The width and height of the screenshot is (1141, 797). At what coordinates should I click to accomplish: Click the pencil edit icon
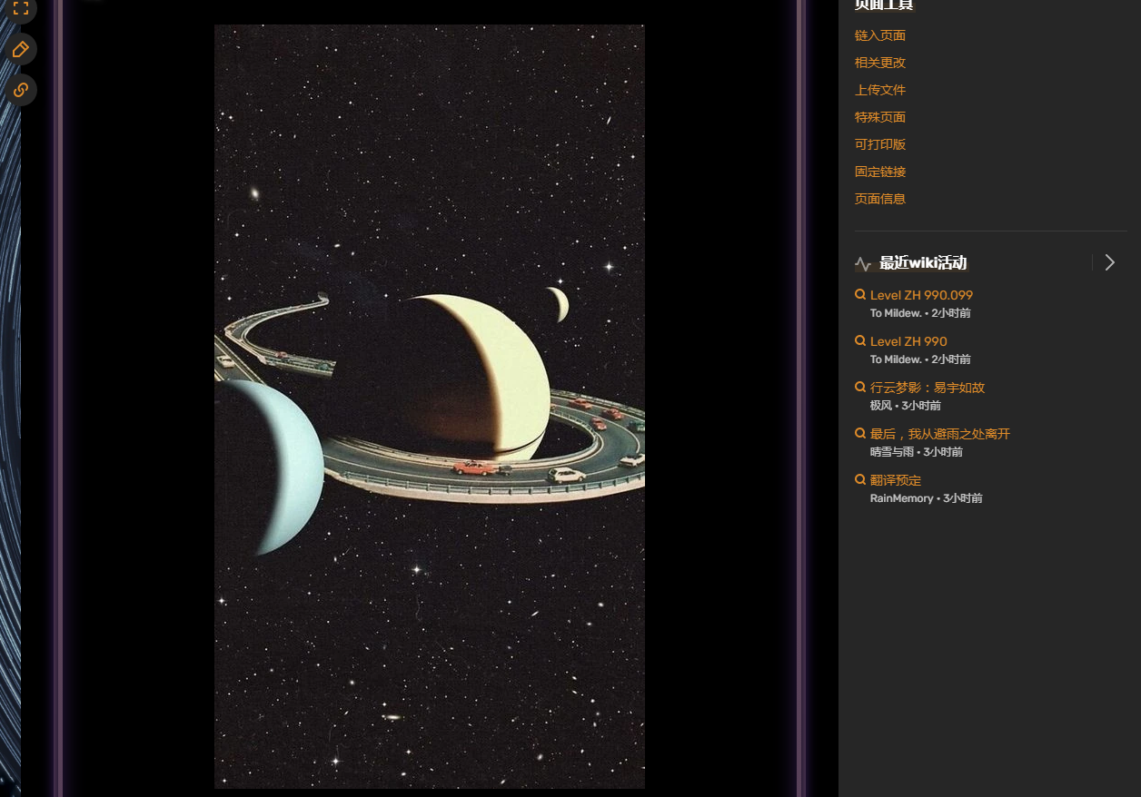[20, 49]
